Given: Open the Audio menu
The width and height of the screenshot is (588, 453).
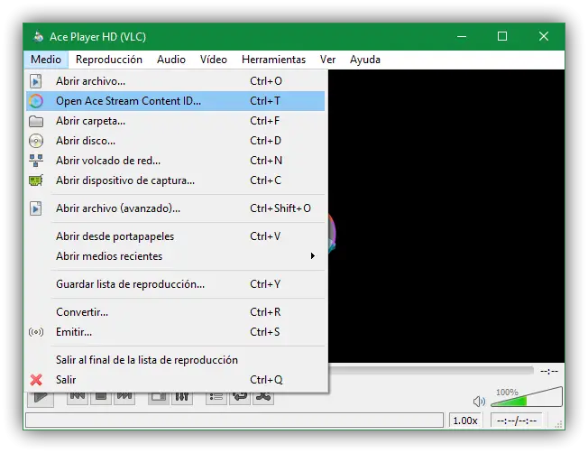Looking at the screenshot, I should click(171, 60).
